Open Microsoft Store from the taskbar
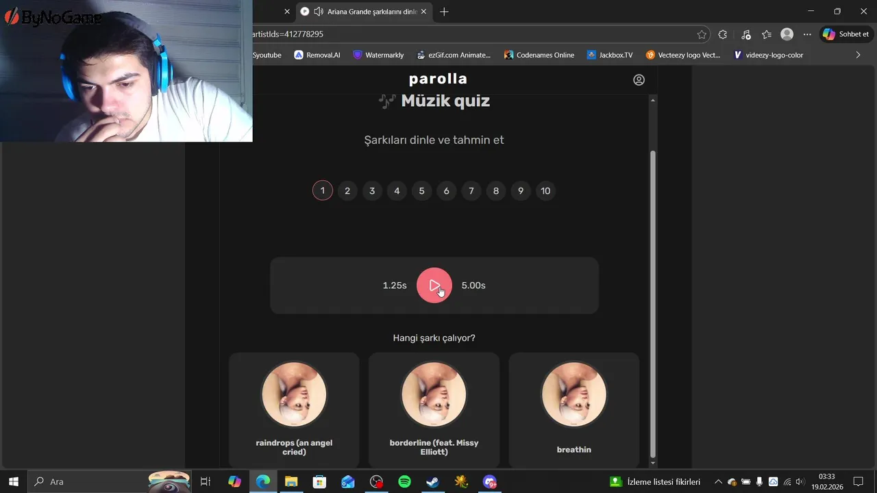877x493 pixels. [x=319, y=481]
